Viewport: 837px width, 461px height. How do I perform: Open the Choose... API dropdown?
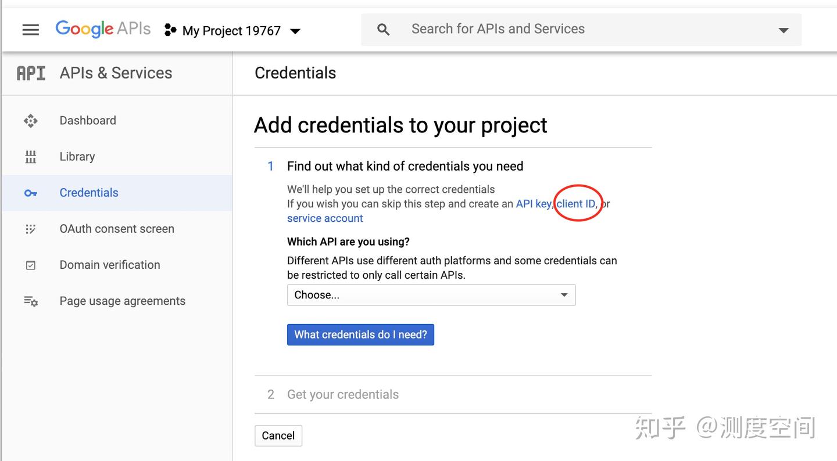(431, 295)
